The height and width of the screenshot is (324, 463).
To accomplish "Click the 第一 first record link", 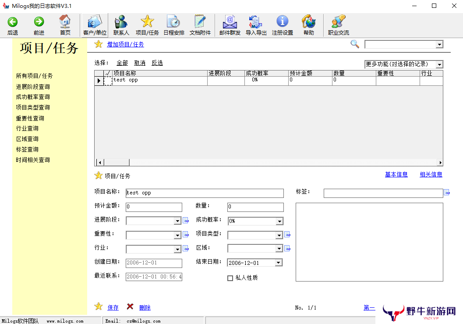I will click(369, 308).
